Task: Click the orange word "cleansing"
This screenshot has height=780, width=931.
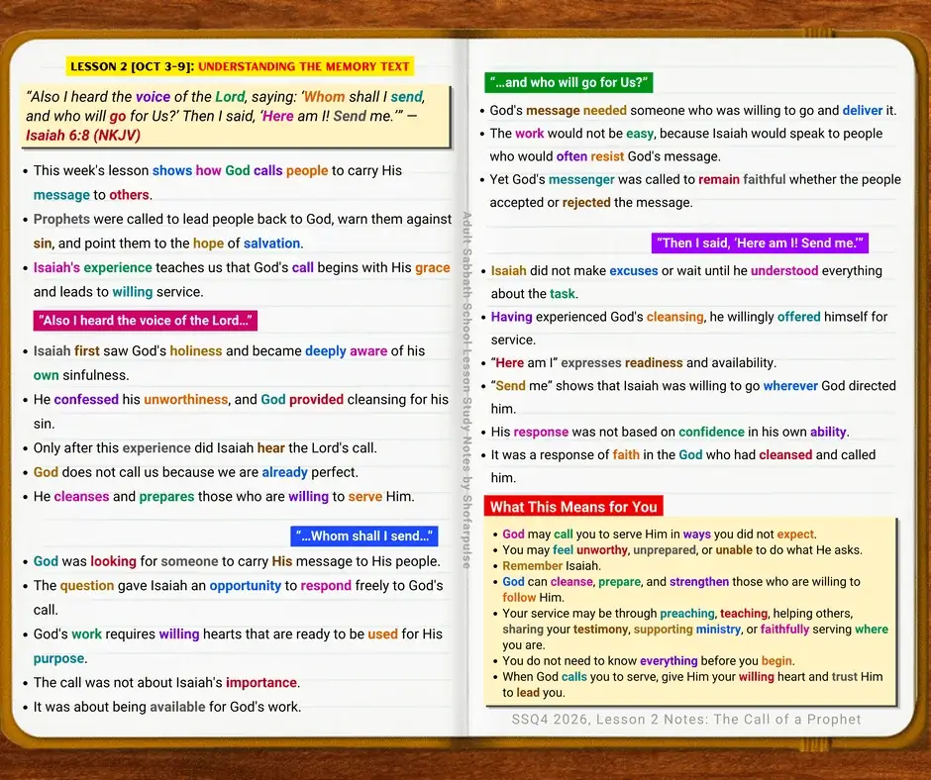Action: click(x=674, y=317)
